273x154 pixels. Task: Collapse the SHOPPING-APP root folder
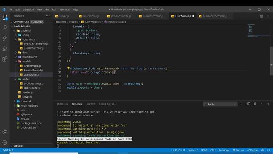pos(22,26)
